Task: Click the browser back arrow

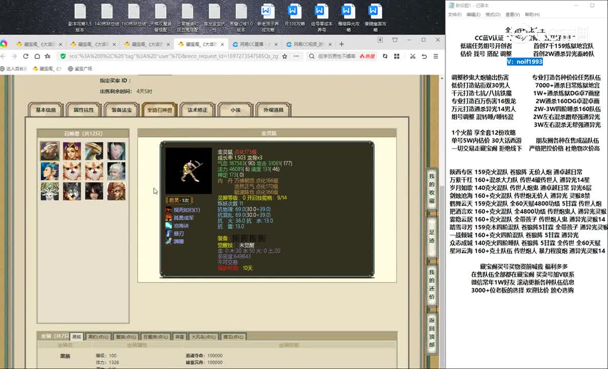Action: [3, 56]
